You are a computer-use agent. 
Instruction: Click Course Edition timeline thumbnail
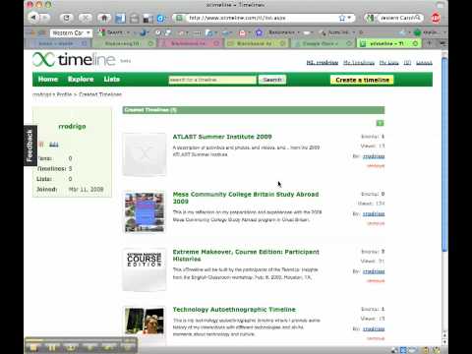click(145, 269)
